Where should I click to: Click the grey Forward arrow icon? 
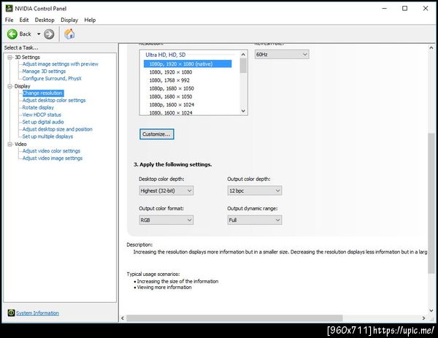[49, 34]
